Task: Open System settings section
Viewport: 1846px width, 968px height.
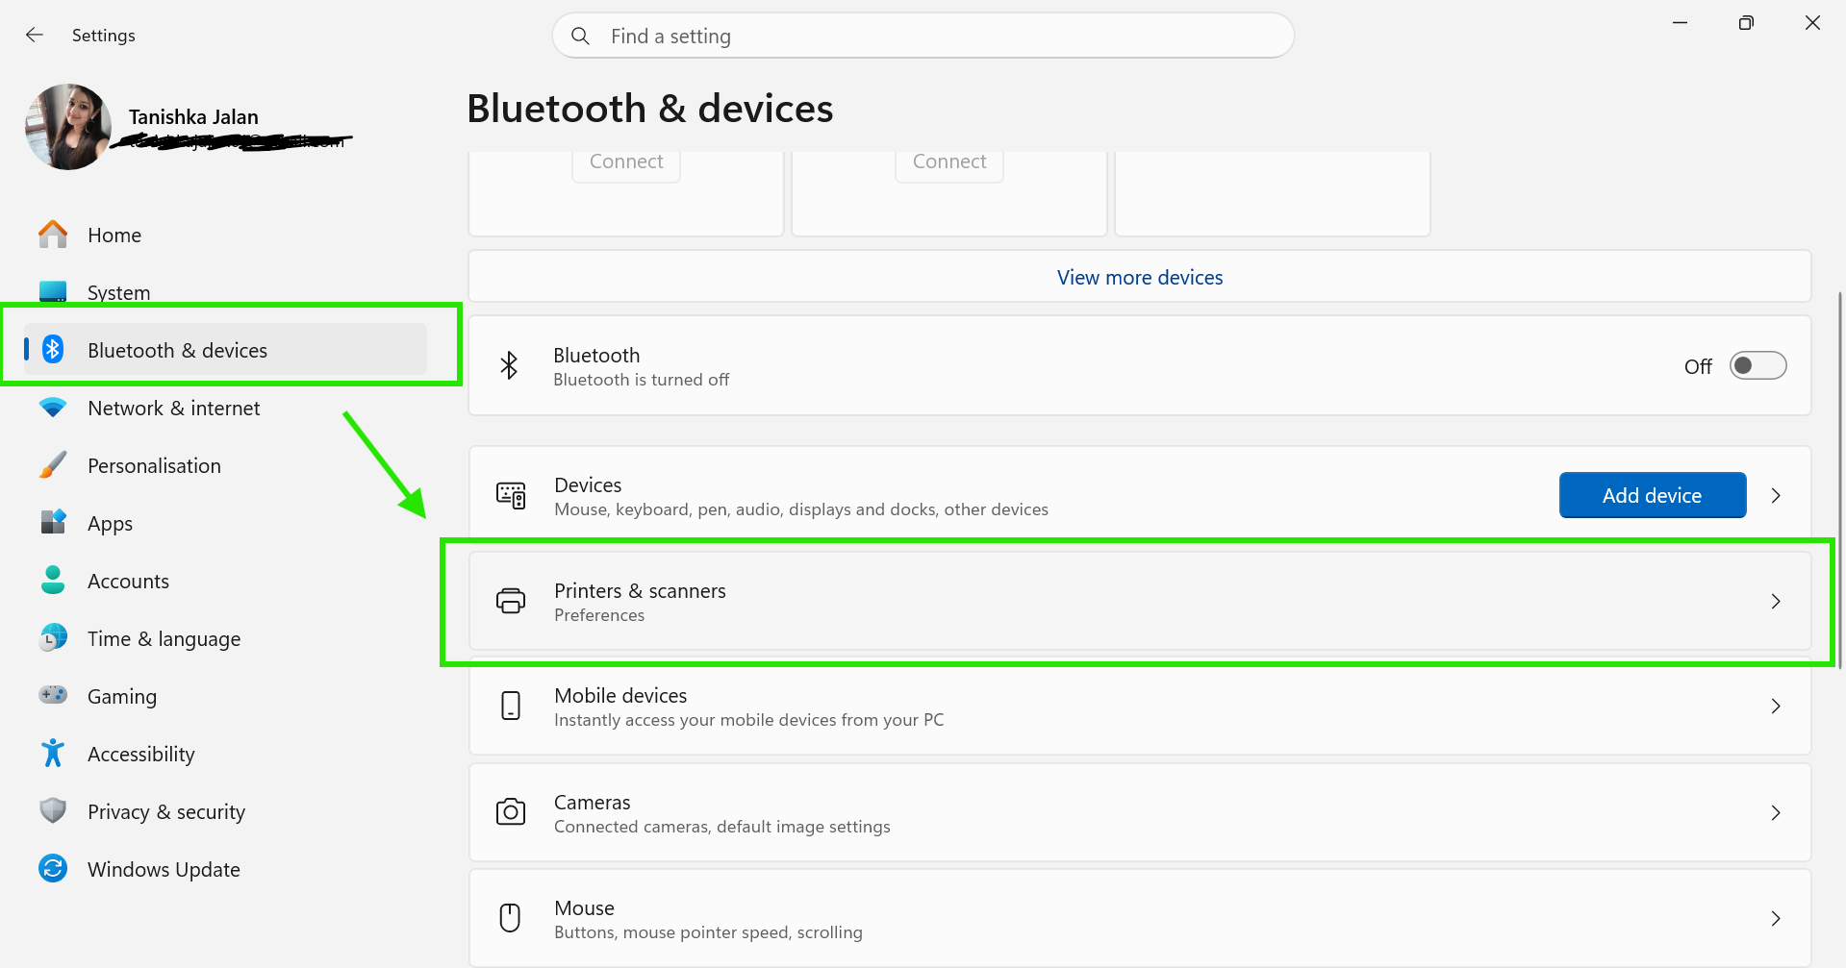Action: [226, 292]
